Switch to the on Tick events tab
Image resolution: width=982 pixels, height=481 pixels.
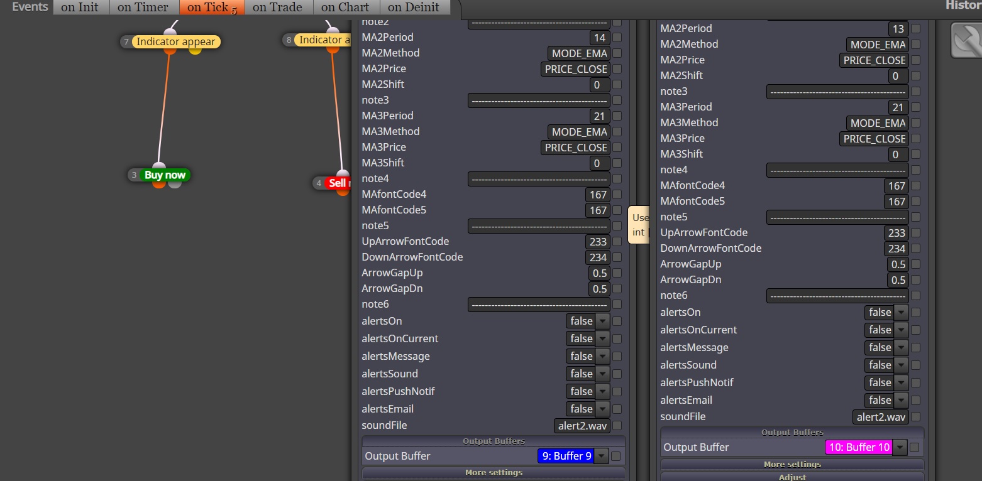pos(211,8)
